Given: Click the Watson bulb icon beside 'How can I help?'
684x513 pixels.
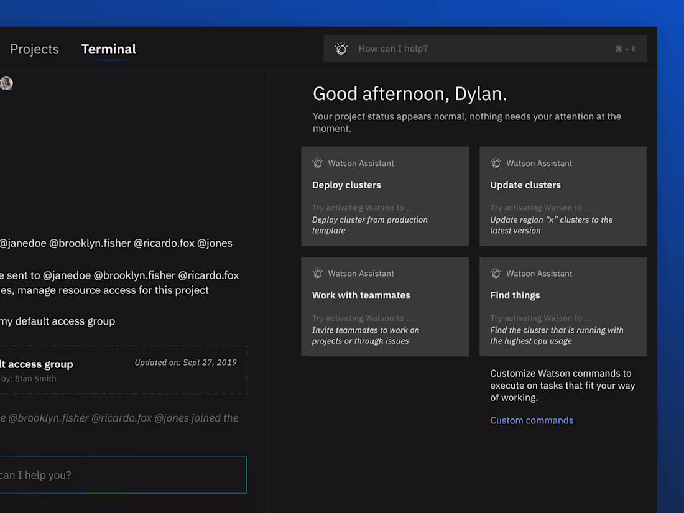Looking at the screenshot, I should point(341,49).
